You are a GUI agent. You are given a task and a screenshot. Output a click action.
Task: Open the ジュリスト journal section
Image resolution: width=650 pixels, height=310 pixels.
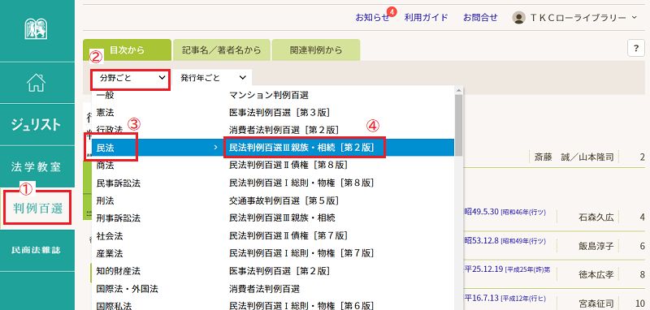point(36,125)
